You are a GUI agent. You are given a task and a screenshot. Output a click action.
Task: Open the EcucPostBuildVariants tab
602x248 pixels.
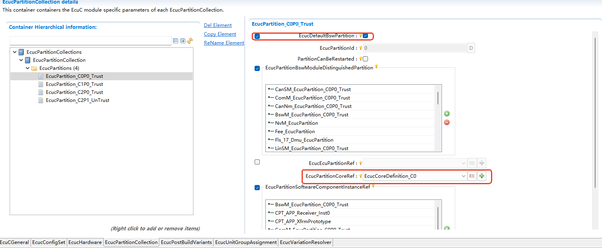[186, 242]
